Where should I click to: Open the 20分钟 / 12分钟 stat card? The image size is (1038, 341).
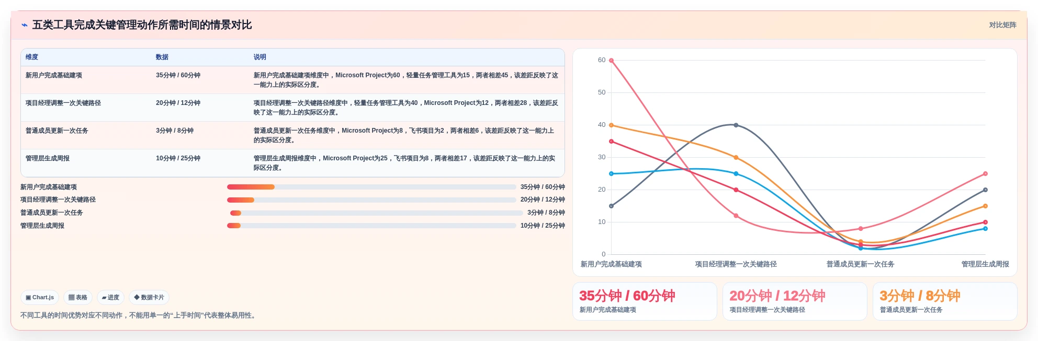click(x=795, y=301)
